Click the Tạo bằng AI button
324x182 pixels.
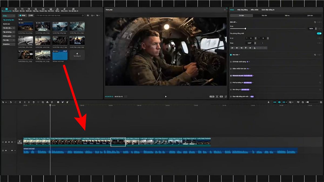(x=77, y=55)
